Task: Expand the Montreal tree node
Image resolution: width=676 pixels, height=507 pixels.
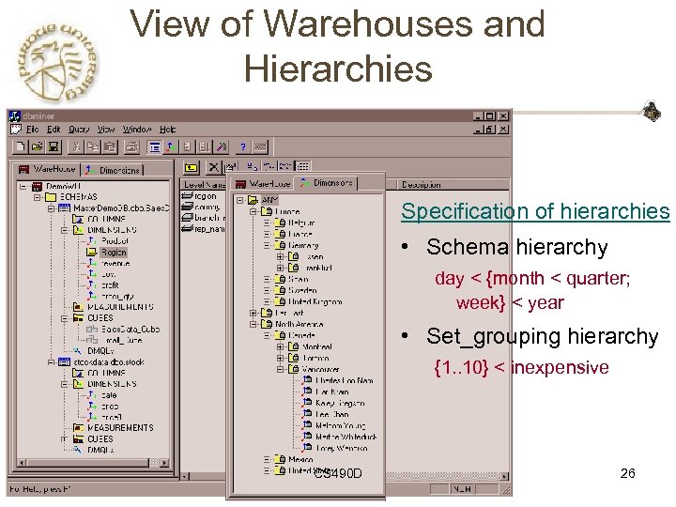Action: (x=280, y=346)
